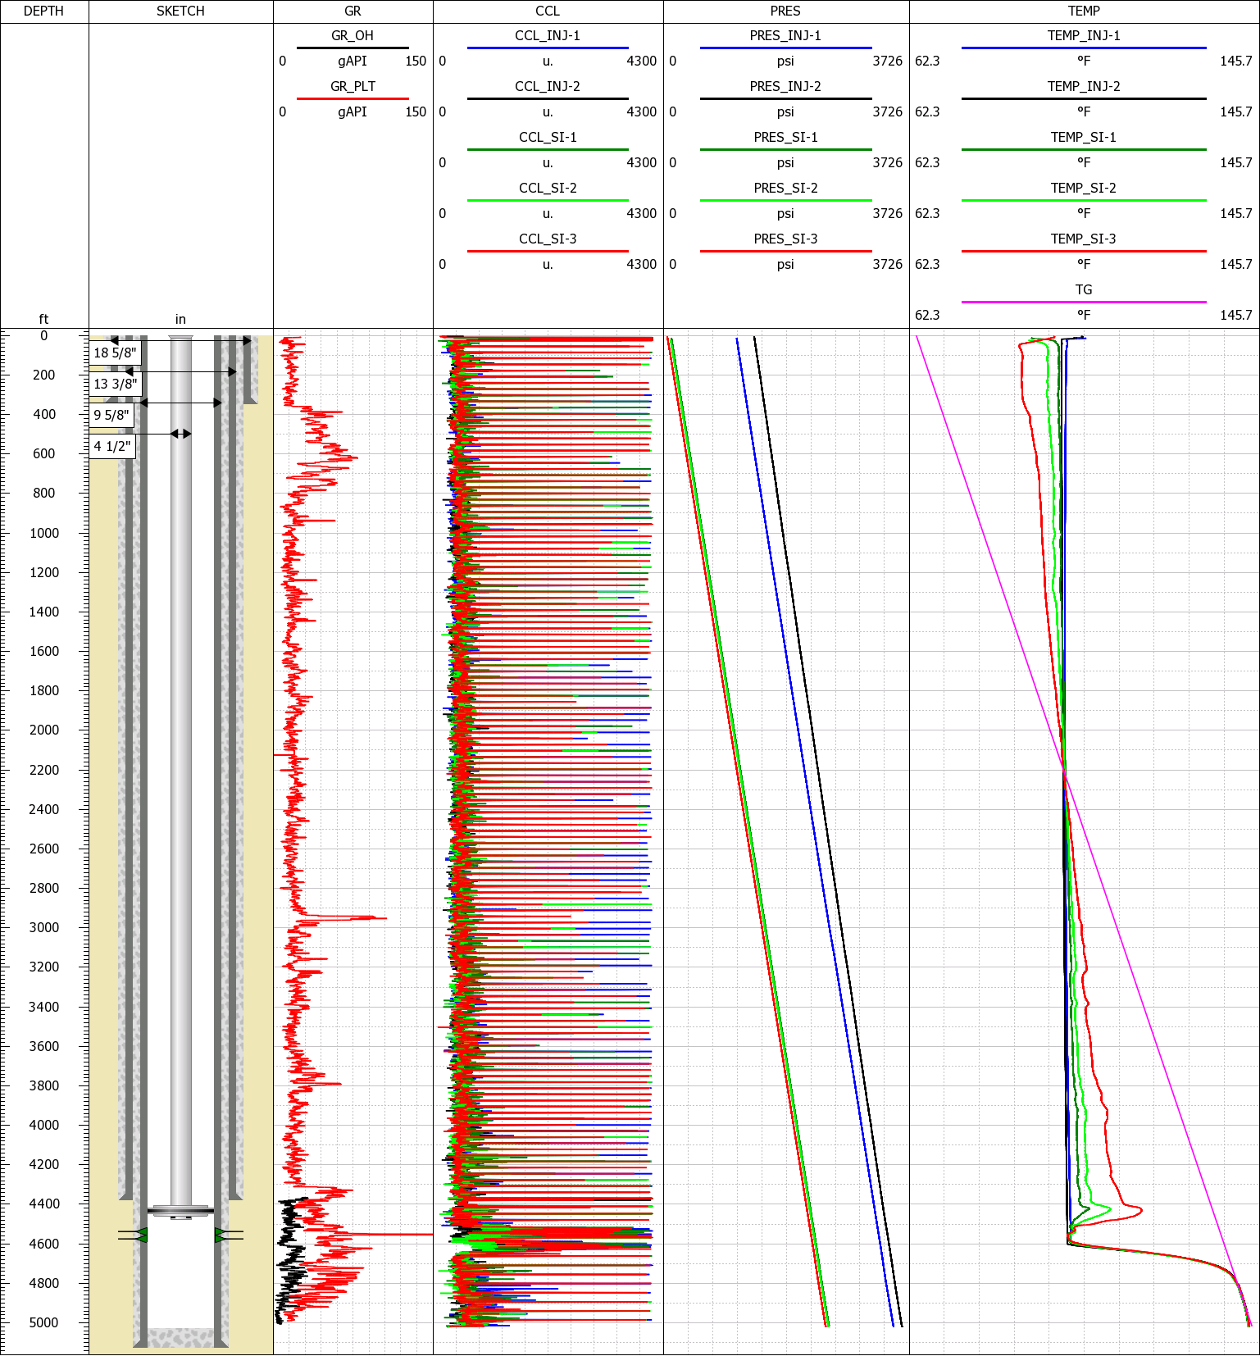Click the CCL_SI-3 curve label
Screen dimensions: 1260x1356
pos(548,239)
